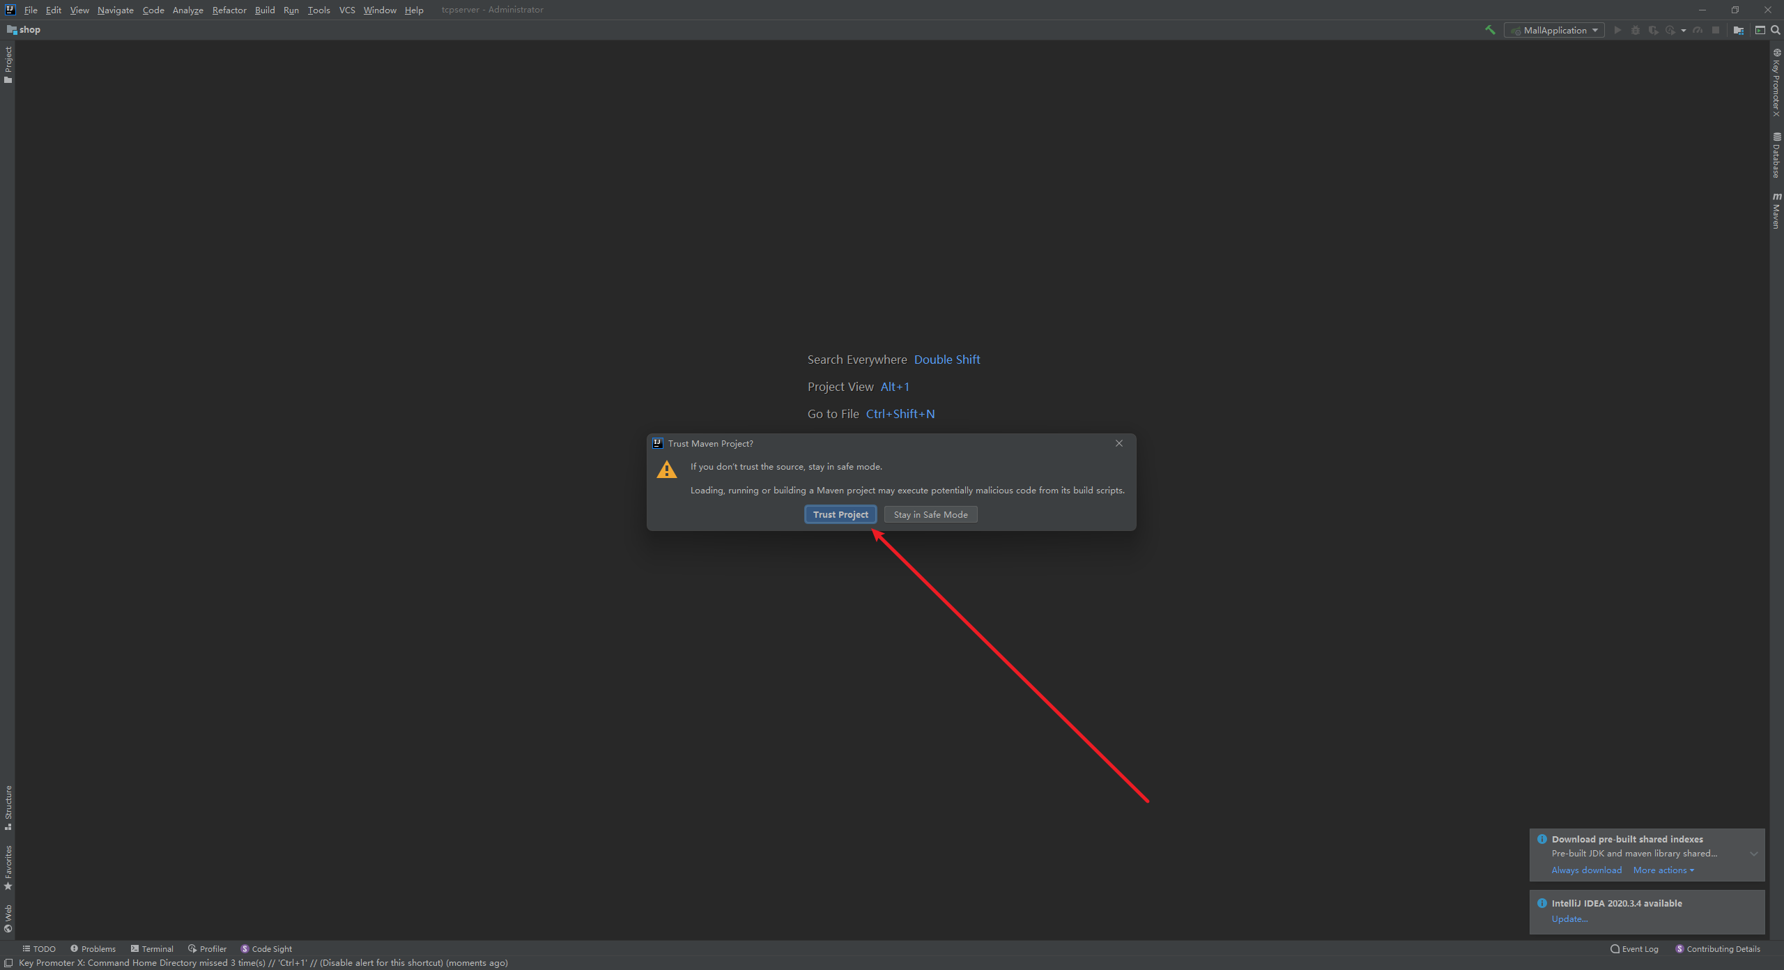
Task: Open the Tools menu
Action: tap(318, 10)
